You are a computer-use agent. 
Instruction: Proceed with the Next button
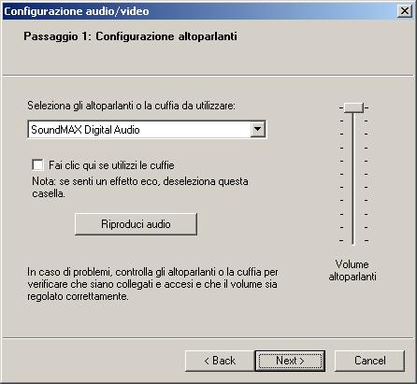click(x=290, y=361)
